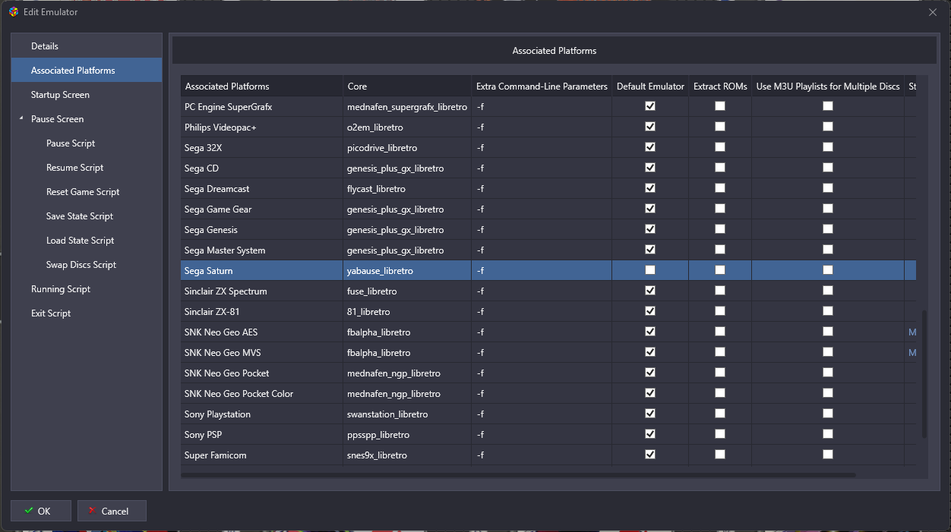Screen dimensions: 951x532
Task: Sort by Core column header
Action: point(407,87)
